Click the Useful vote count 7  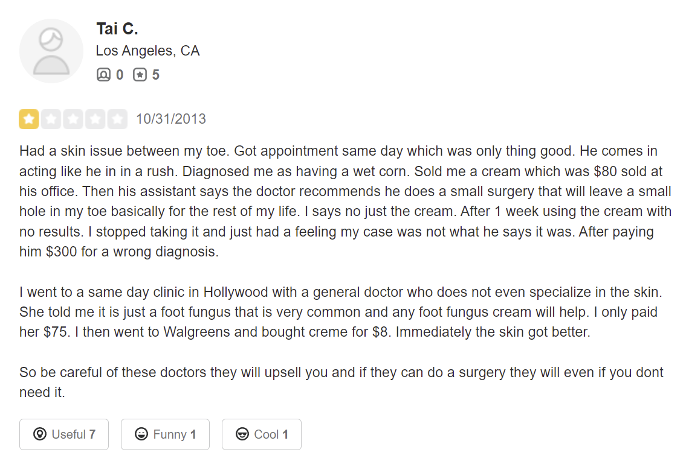(x=92, y=434)
